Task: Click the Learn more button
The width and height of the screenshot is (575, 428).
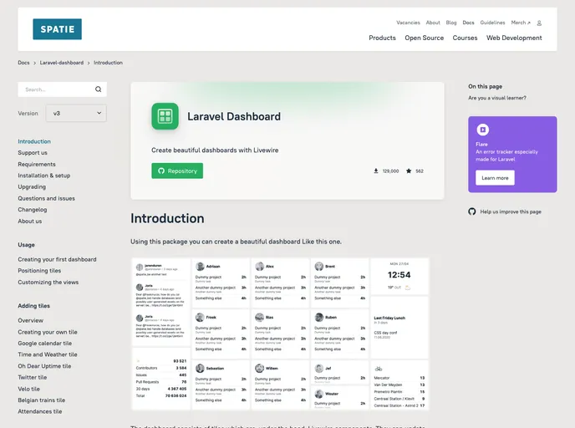Action: click(x=495, y=178)
